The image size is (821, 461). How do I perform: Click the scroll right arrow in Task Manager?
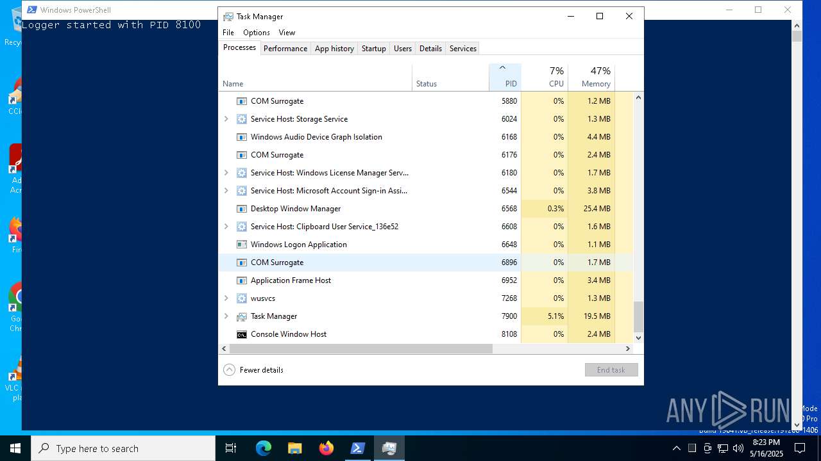pos(628,349)
